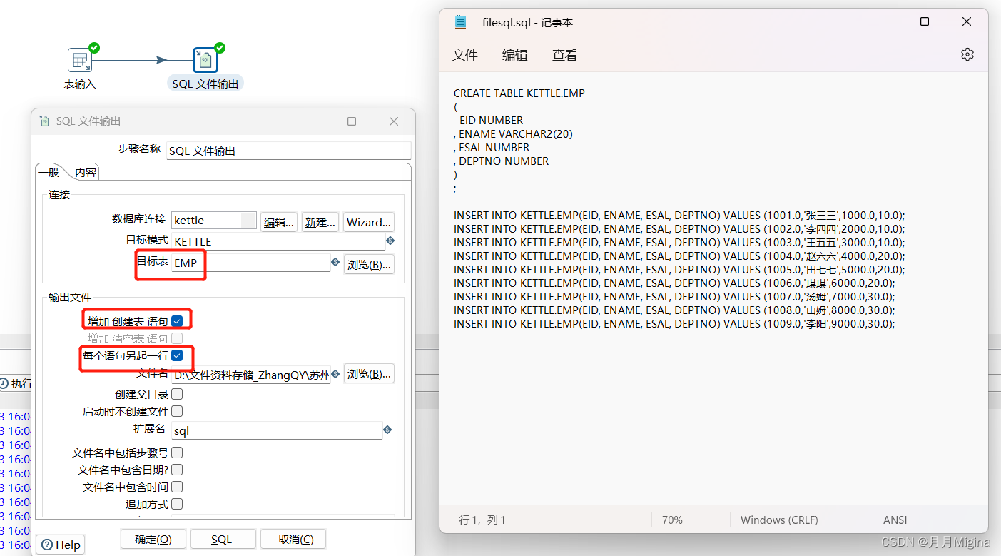Close the SQL 文件输出 dialog

[394, 121]
